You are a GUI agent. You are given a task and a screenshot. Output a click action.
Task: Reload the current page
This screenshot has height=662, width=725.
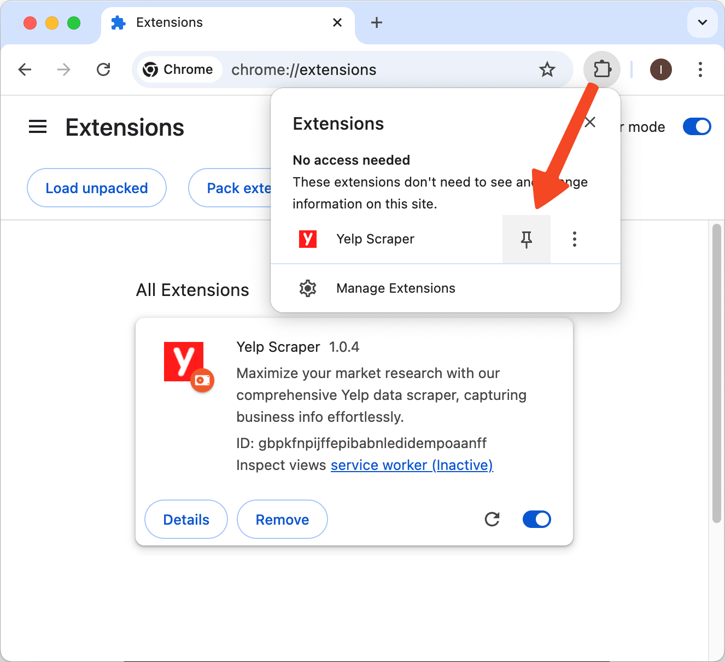(103, 69)
